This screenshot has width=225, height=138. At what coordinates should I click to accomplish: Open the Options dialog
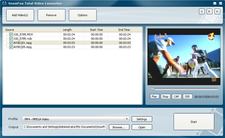click(x=83, y=15)
